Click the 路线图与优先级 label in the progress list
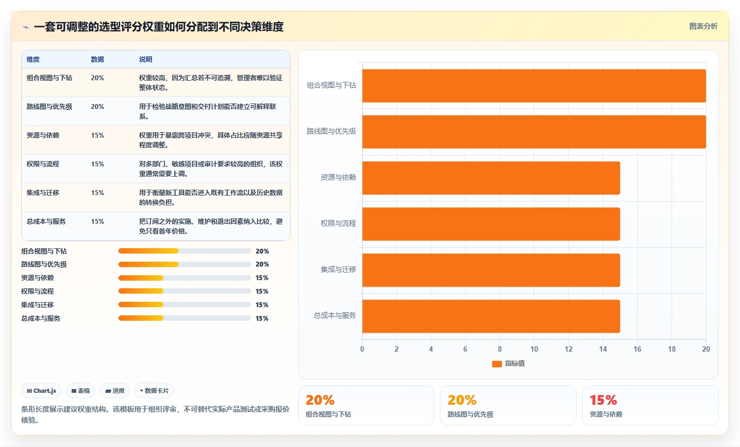 (x=44, y=264)
